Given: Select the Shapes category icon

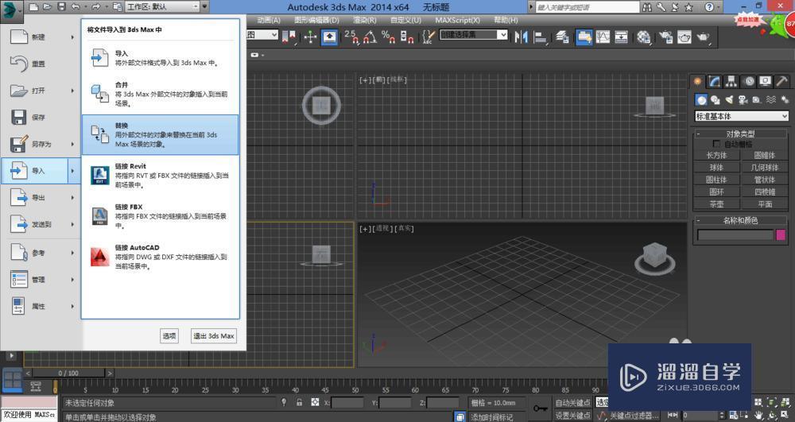Looking at the screenshot, I should click(715, 100).
